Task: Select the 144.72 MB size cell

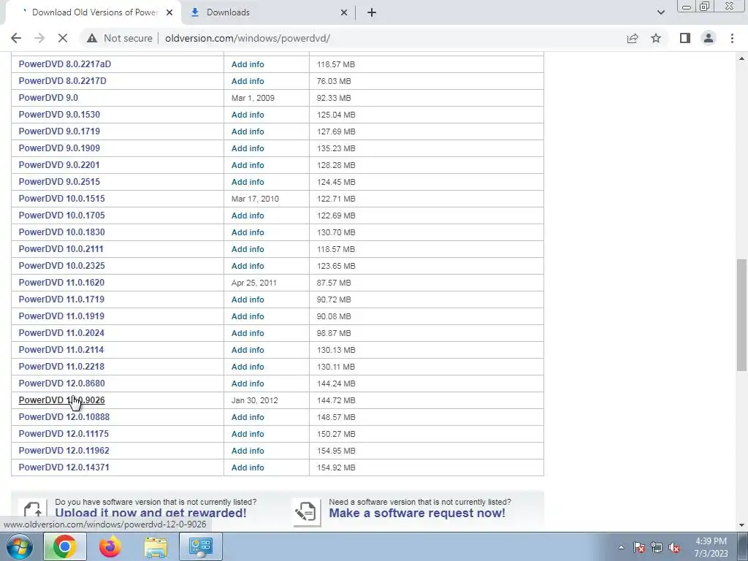Action: click(336, 400)
